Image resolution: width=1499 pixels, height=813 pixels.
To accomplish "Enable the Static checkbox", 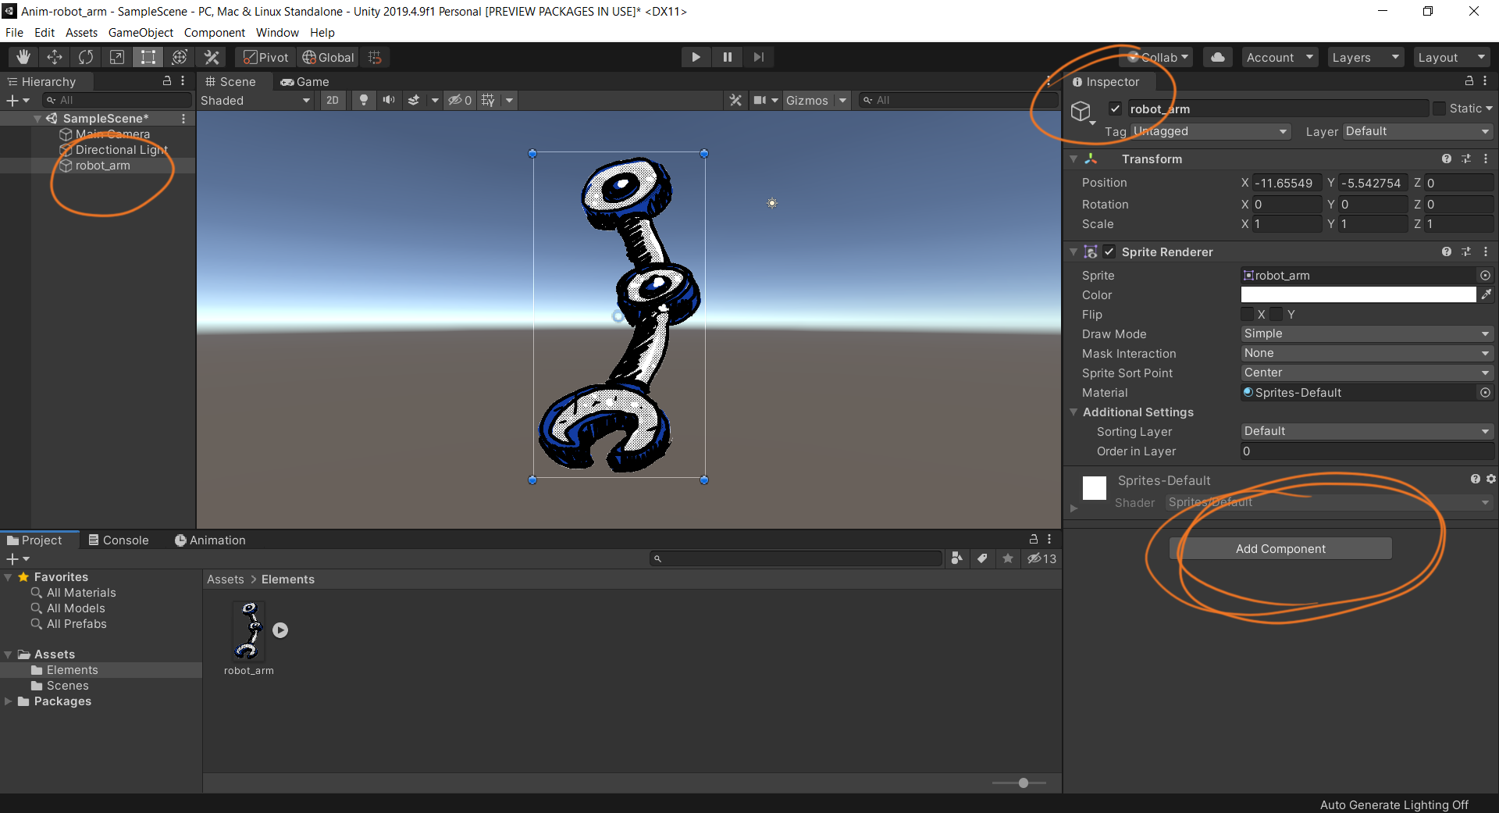I will (x=1439, y=109).
